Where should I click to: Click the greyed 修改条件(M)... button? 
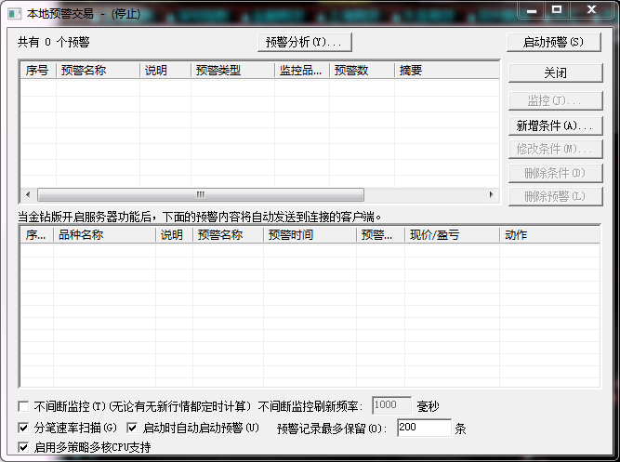556,149
